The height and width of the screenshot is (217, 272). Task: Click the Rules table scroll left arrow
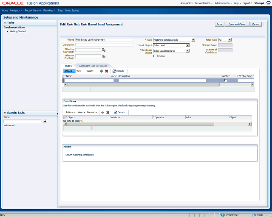pos(65,85)
